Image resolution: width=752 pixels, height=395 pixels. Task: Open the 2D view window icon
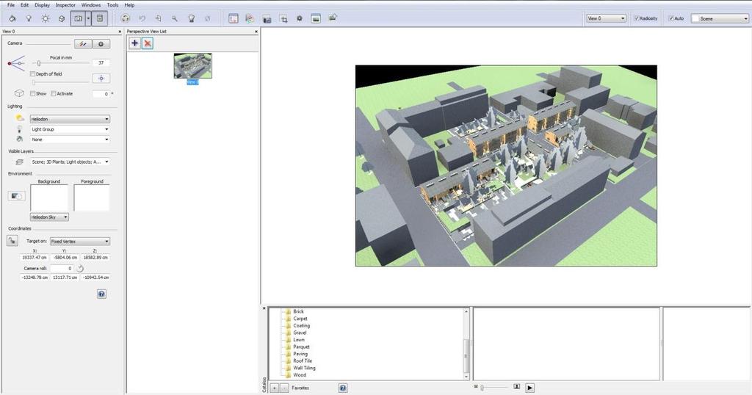[233, 18]
